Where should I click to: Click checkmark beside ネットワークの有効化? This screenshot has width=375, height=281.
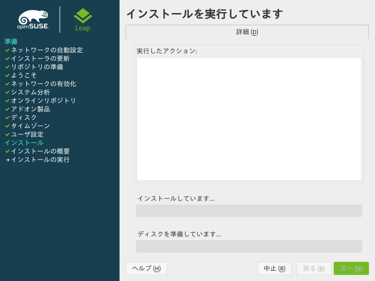tap(7, 84)
